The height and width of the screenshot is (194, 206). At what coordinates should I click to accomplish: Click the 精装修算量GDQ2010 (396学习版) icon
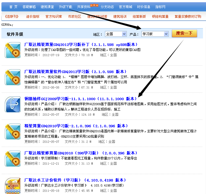[x=13, y=159]
